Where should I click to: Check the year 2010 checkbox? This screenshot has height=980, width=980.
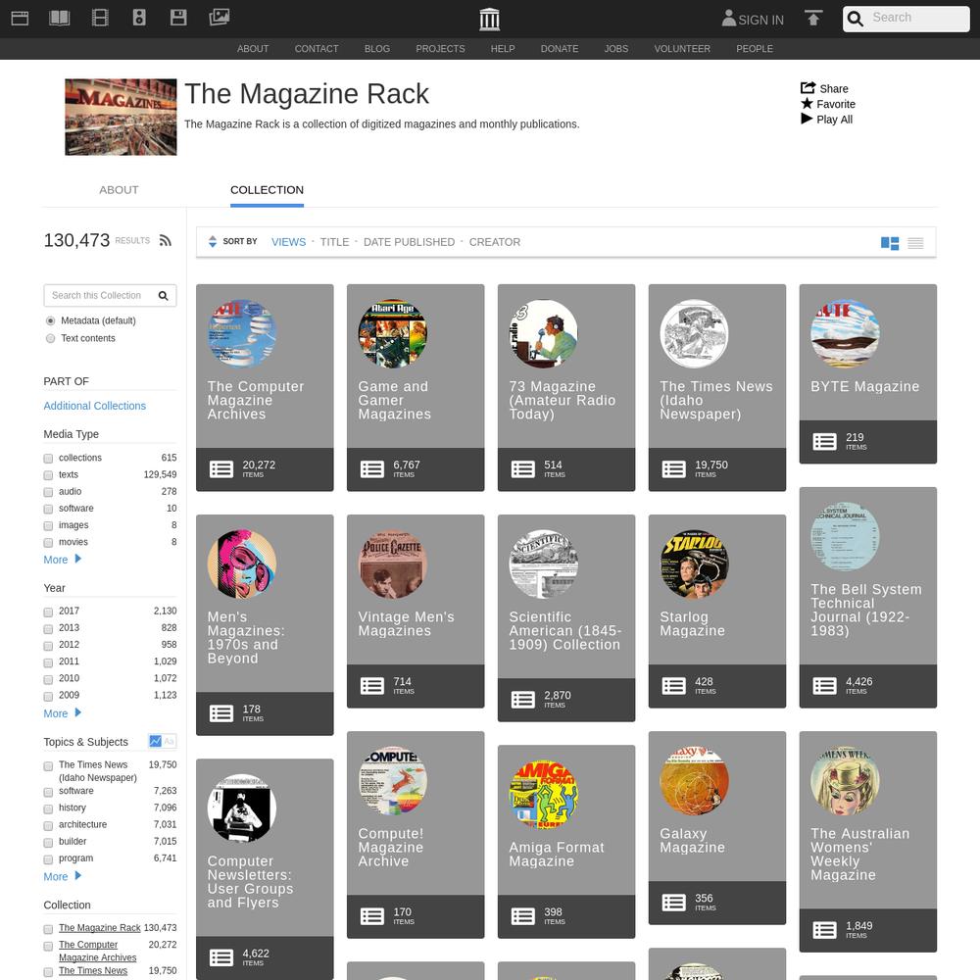(48, 679)
